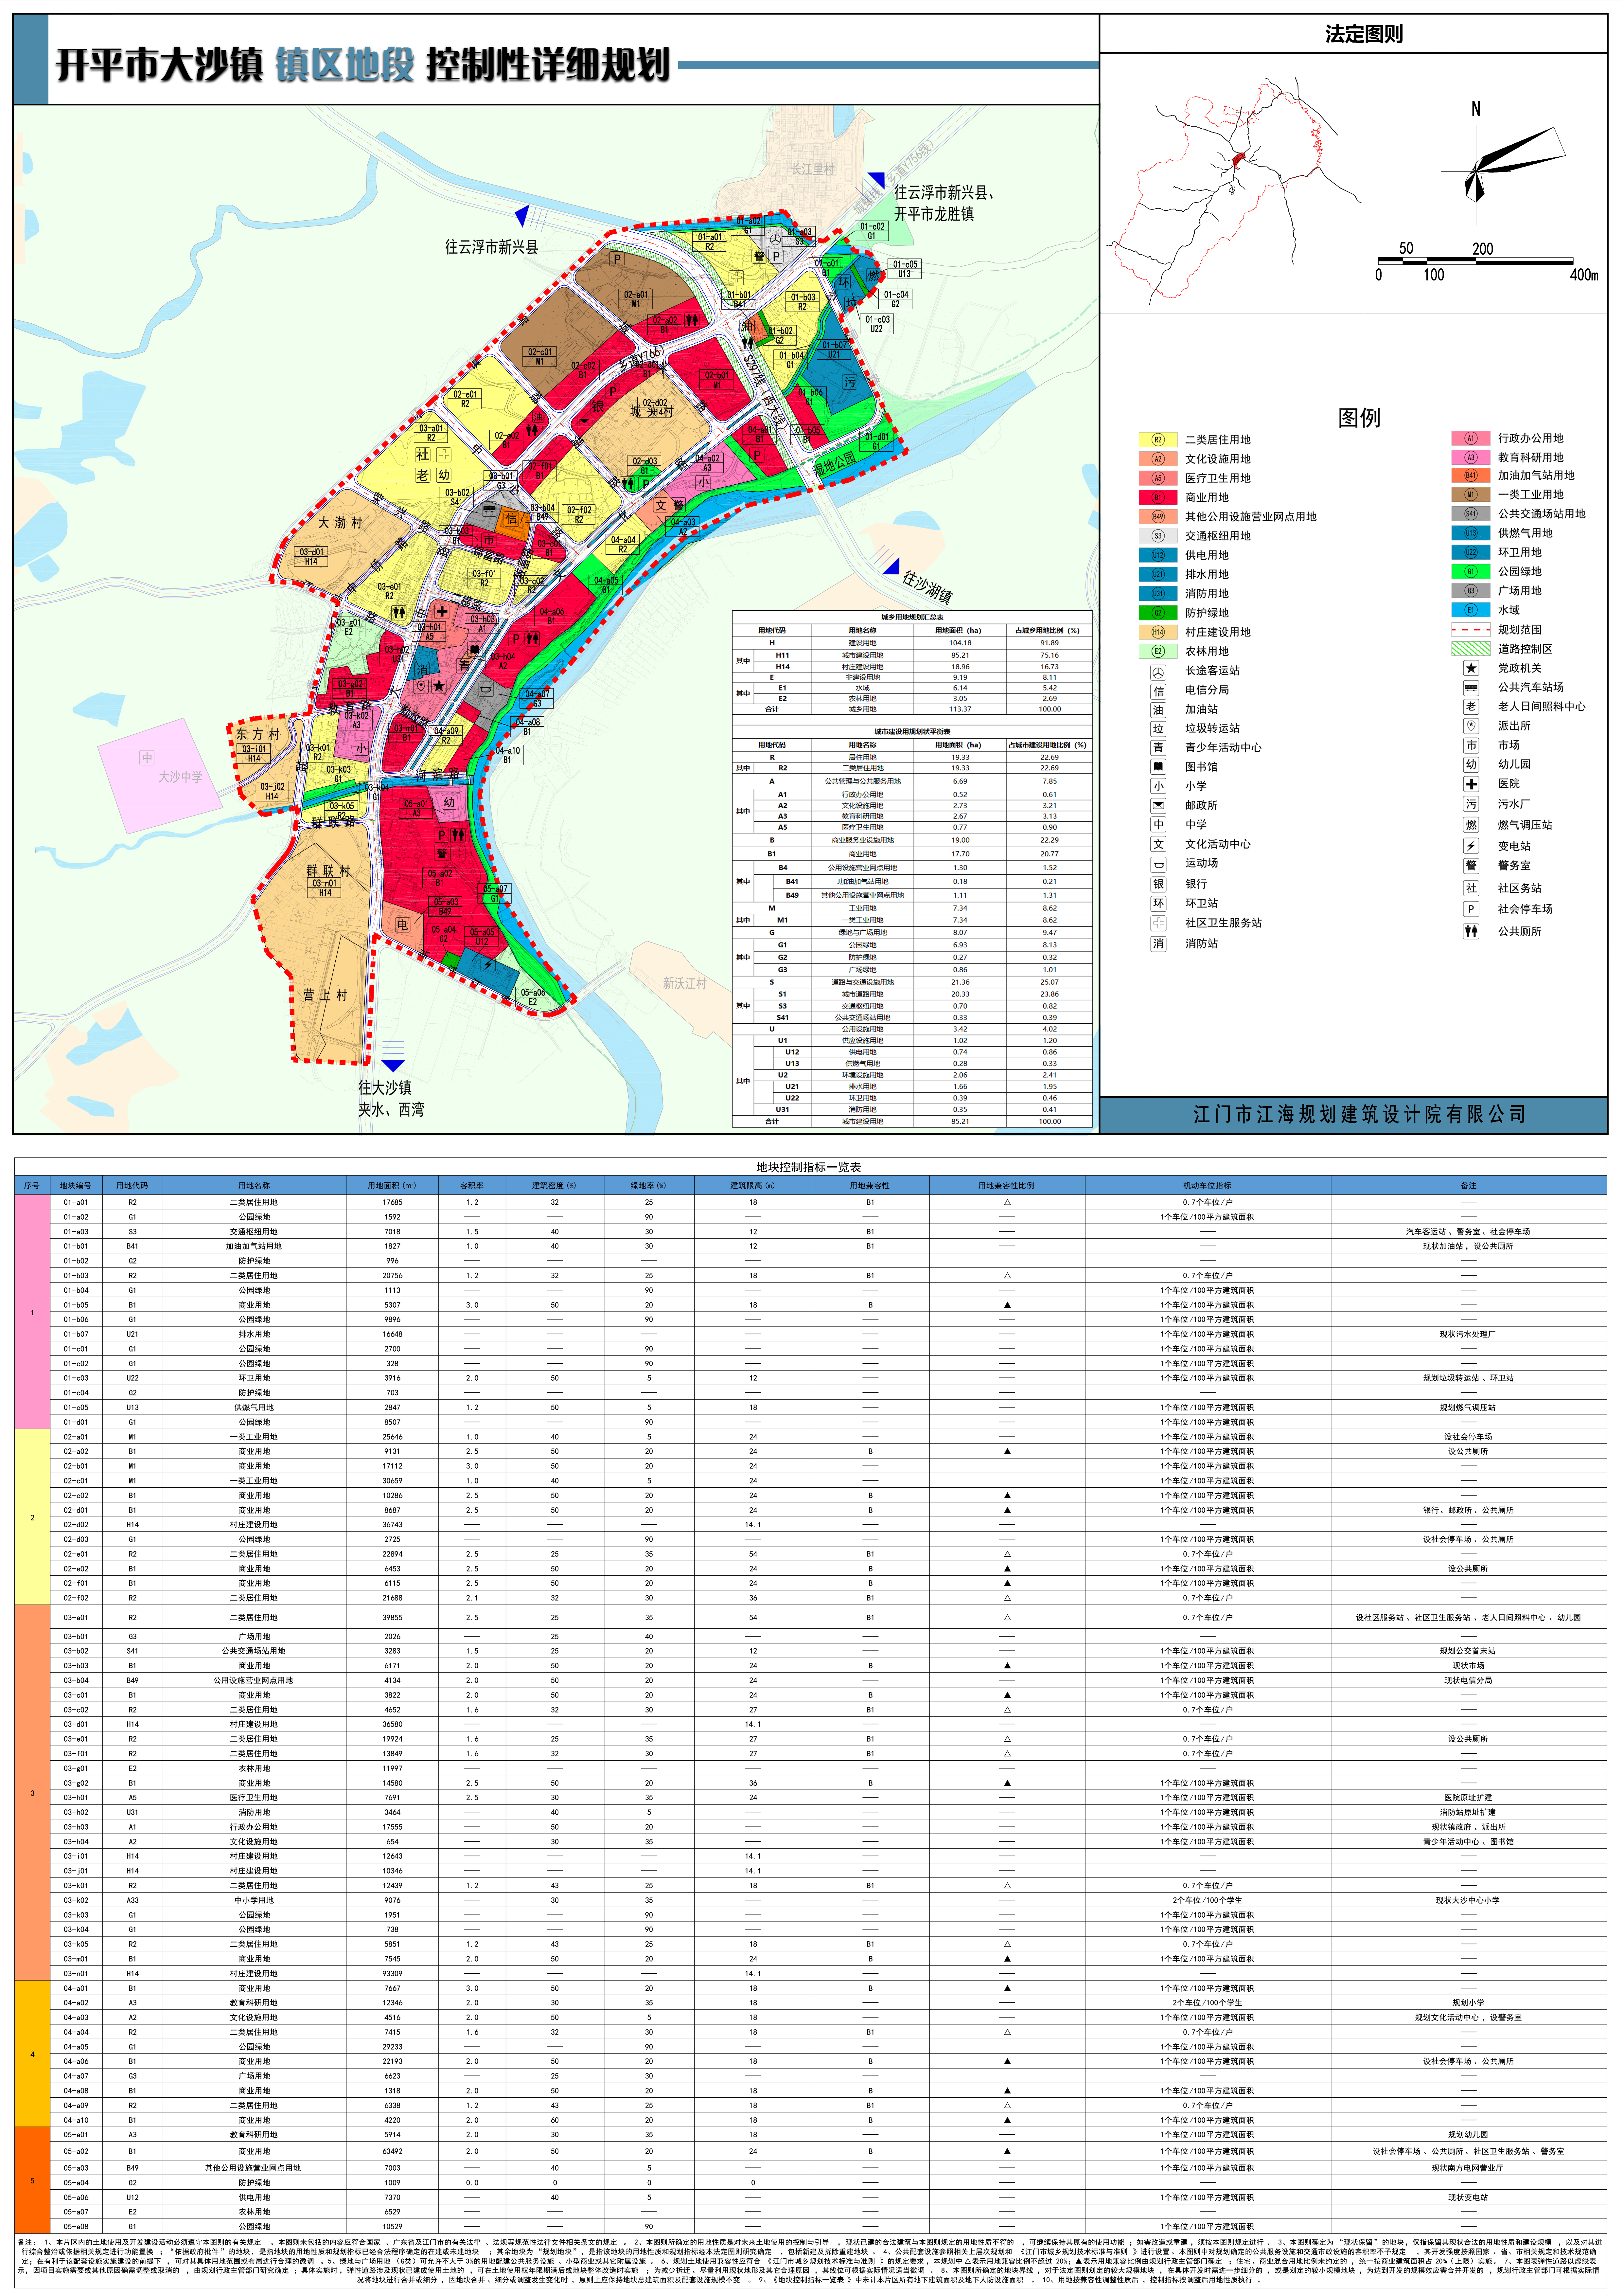Click the 大潮村 map label
The image size is (1623, 2296).
coord(340,523)
